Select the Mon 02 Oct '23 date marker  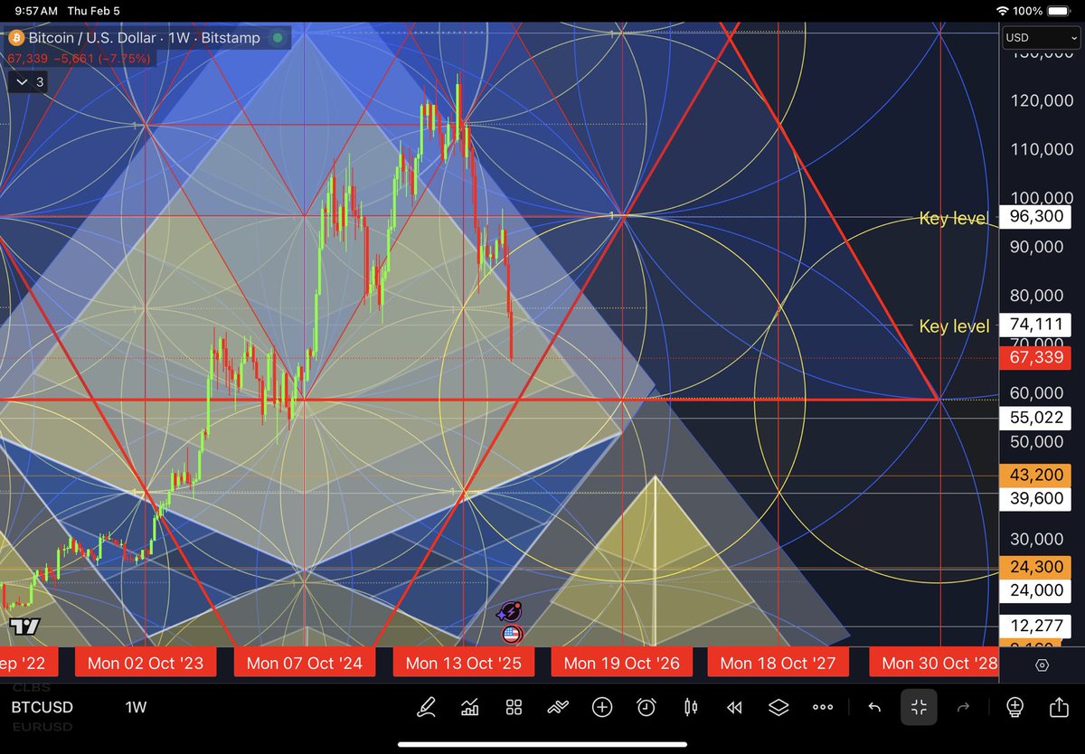145,663
